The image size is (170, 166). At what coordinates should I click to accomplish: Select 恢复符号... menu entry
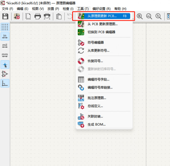pos(104,61)
